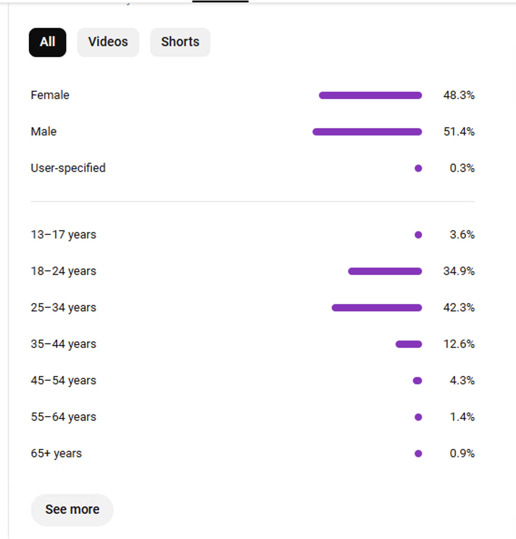Image resolution: width=516 pixels, height=539 pixels.
Task: Click the 42.3% value text
Action: point(459,307)
